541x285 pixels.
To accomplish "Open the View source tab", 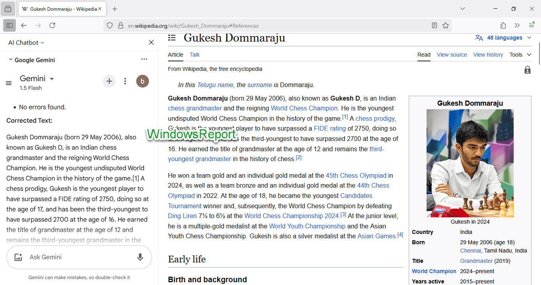I will click(452, 55).
